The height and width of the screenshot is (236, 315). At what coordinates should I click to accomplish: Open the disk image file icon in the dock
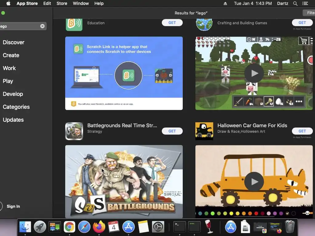[245, 227]
